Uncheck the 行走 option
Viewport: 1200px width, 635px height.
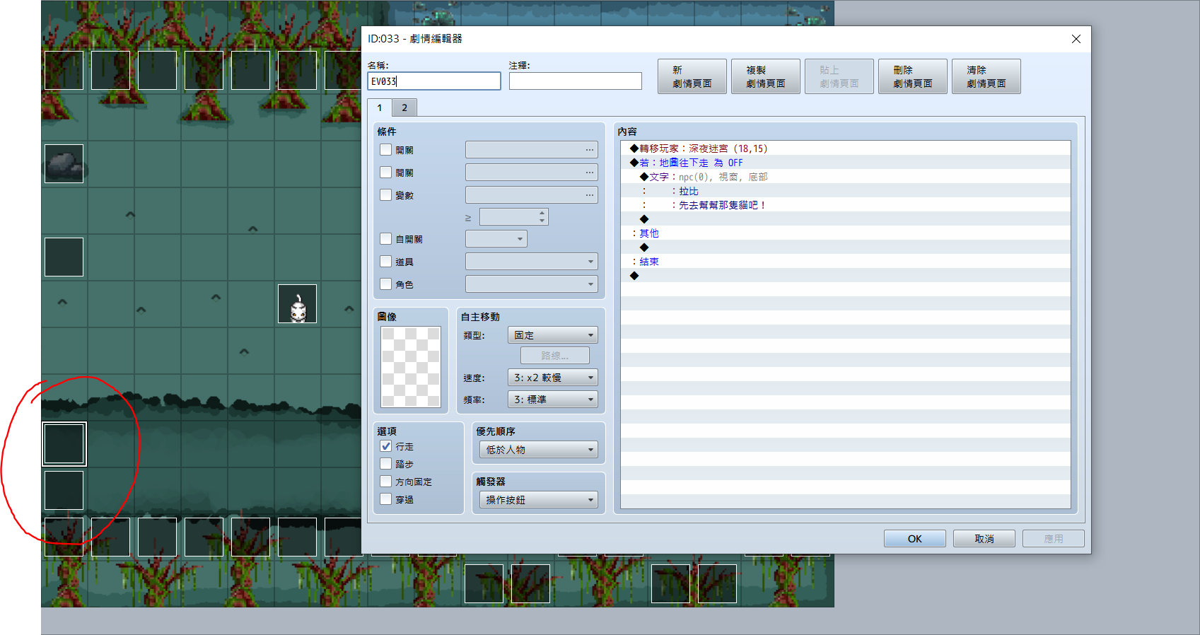point(386,446)
